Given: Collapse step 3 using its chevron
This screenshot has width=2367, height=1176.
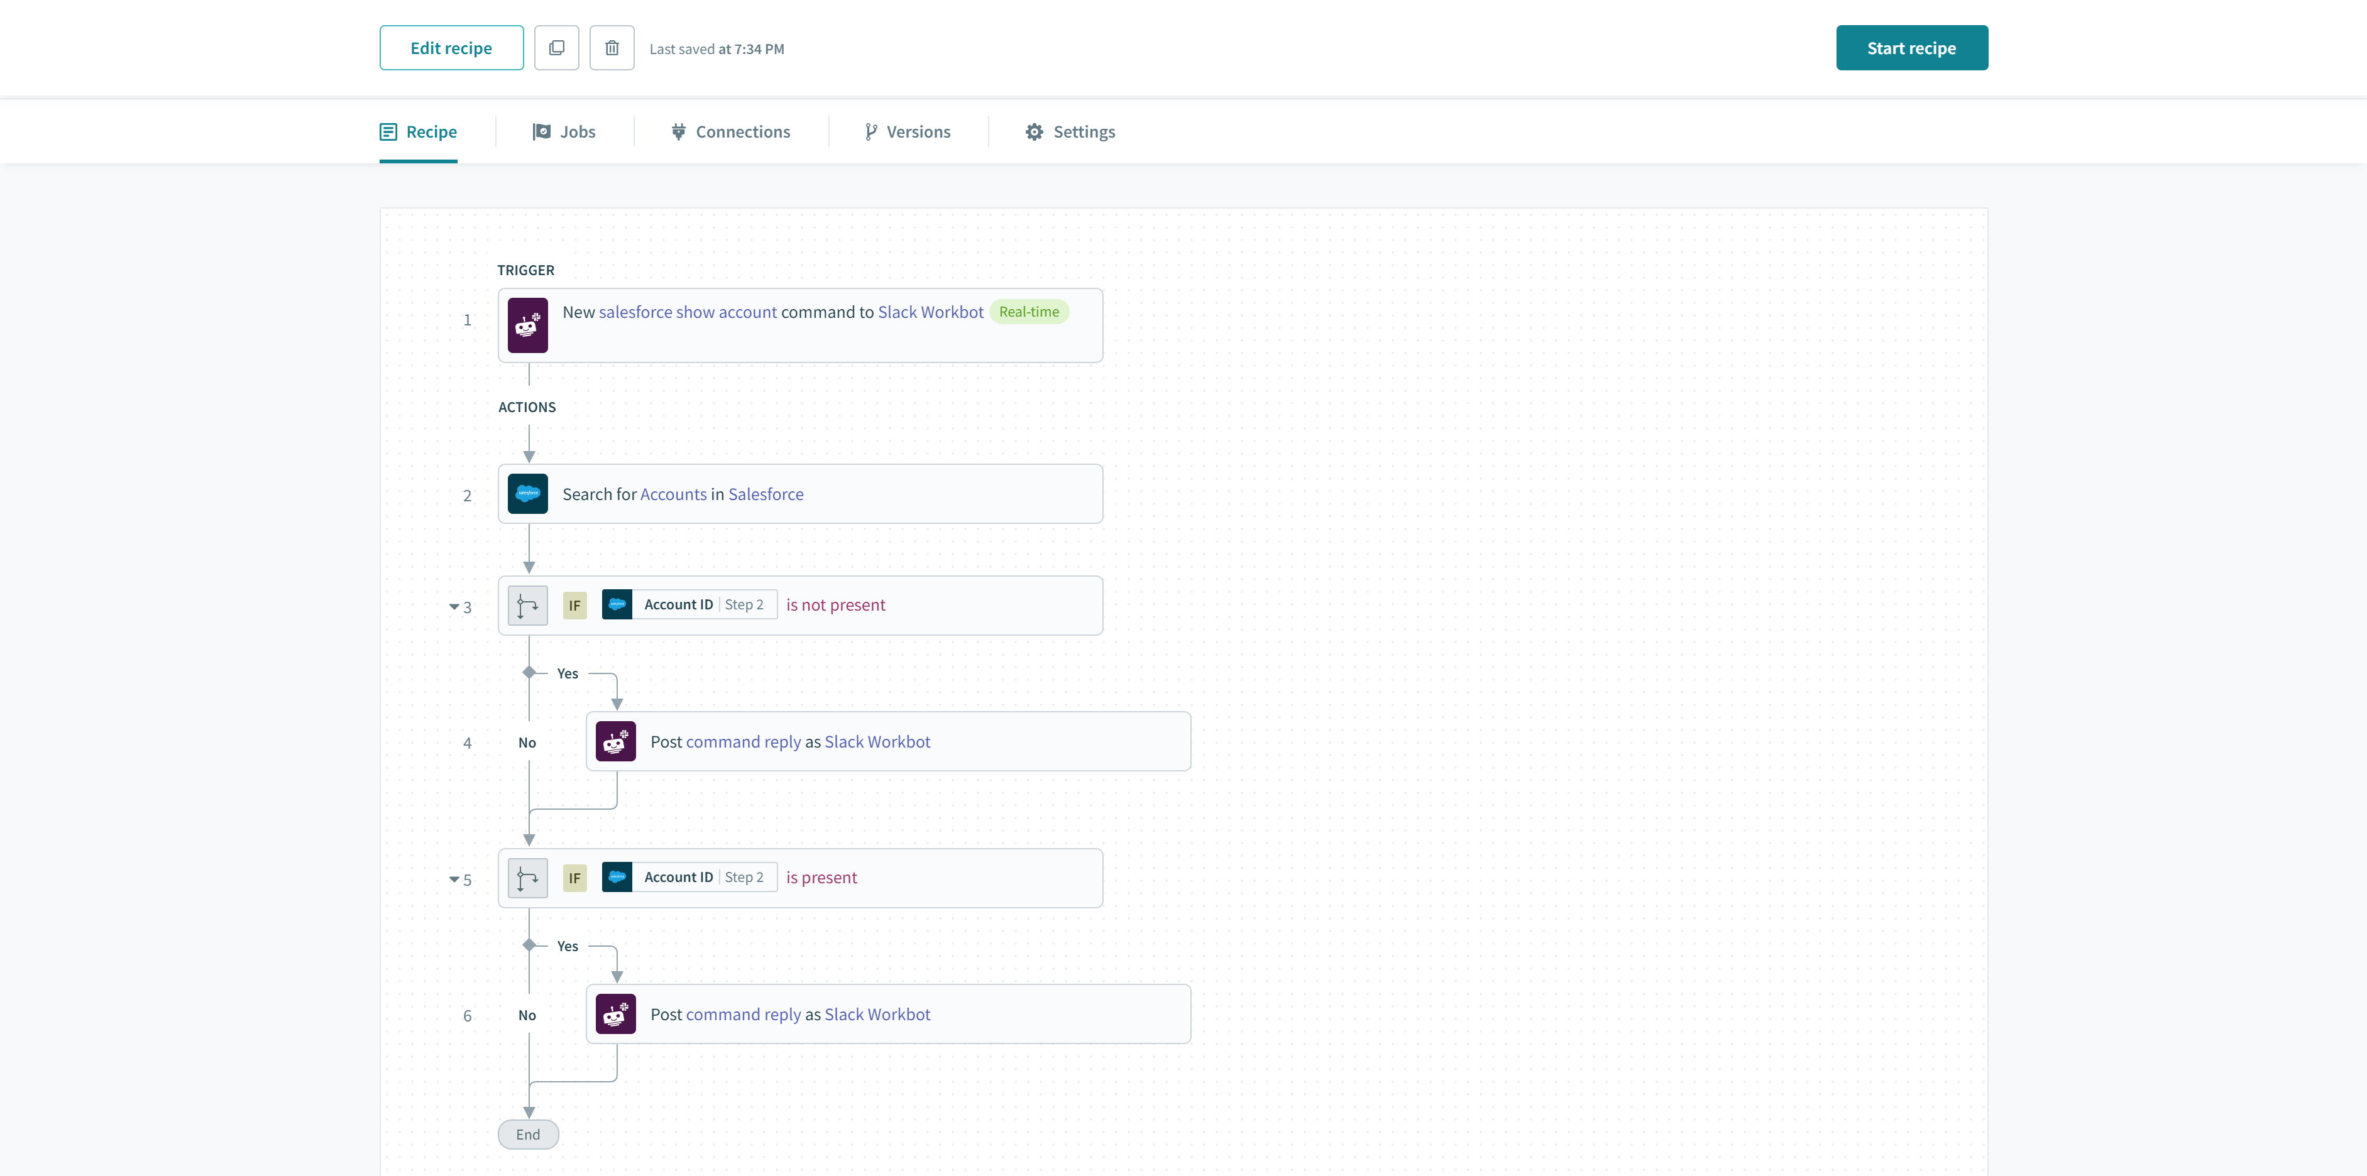Looking at the screenshot, I should tap(453, 606).
